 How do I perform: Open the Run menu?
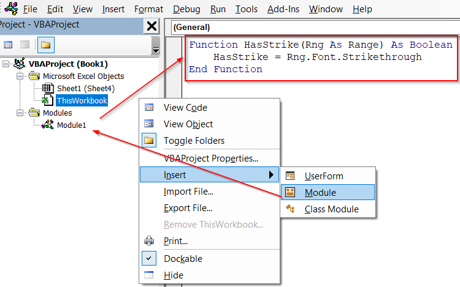(218, 9)
